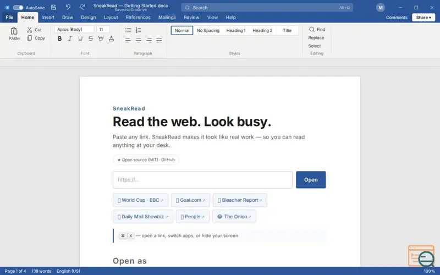Screen dimensions: 440x275
Task: Apply the Heading 1 style
Action: point(236,30)
